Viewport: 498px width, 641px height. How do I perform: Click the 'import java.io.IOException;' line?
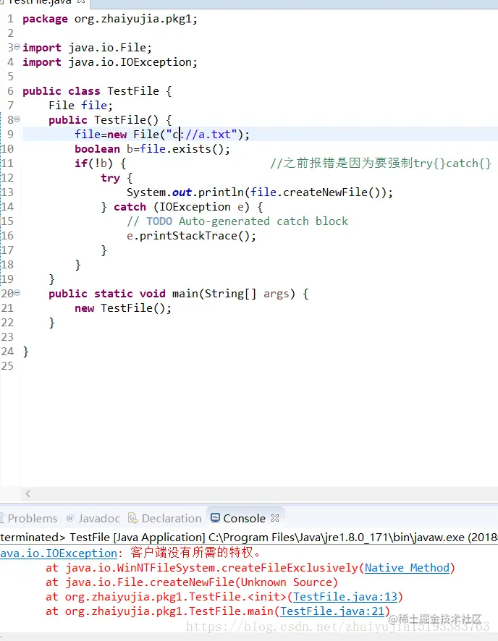coord(110,62)
